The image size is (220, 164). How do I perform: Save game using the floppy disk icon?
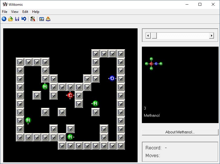[17, 19]
